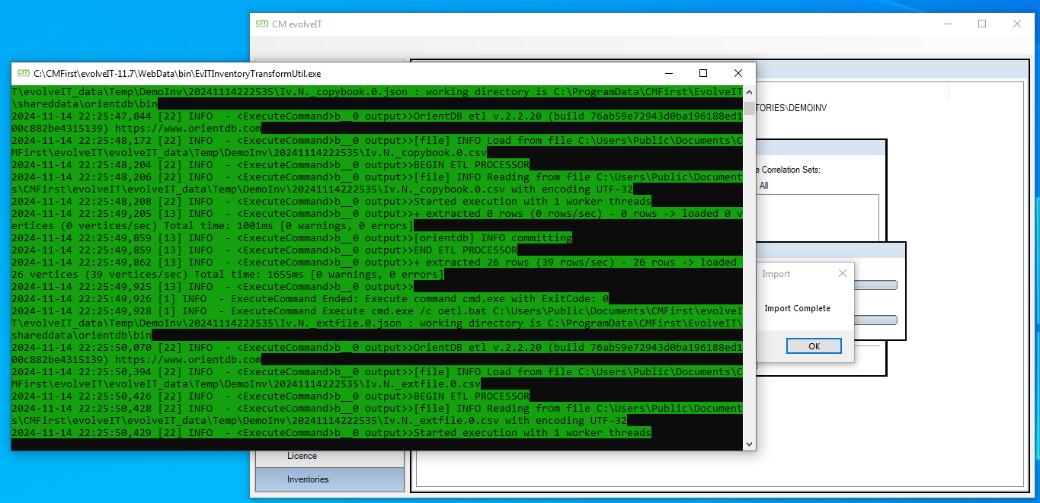Close the EvITInventoryTransformUtil console window

(738, 74)
